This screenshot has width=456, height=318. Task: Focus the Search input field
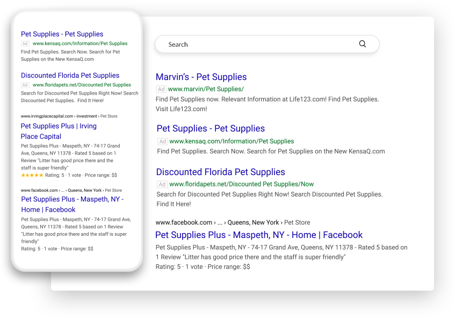pos(267,44)
